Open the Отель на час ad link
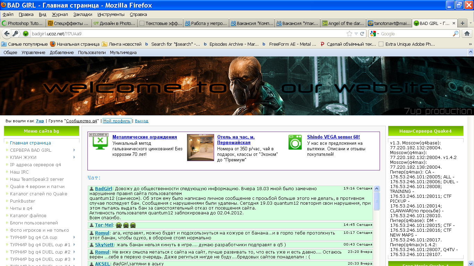The width and height of the screenshot is (474, 266). coord(236,140)
